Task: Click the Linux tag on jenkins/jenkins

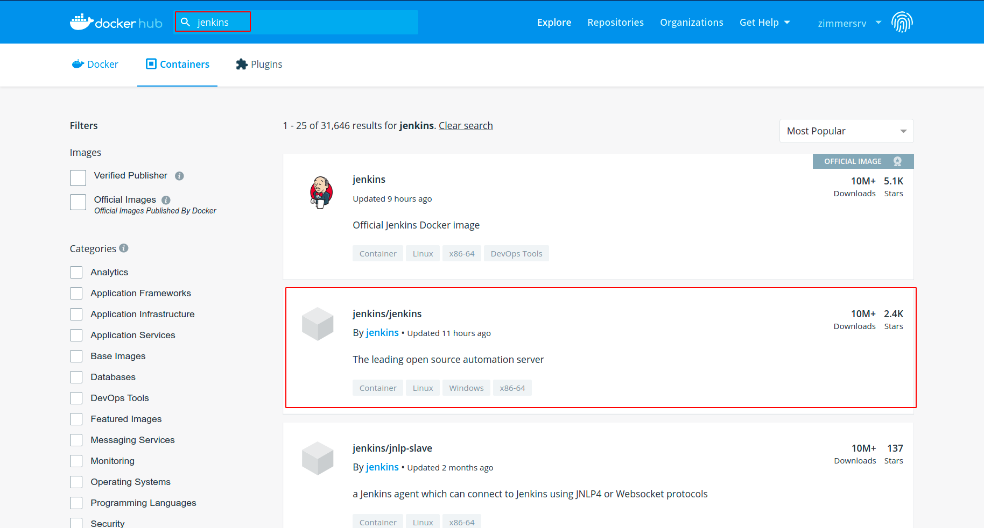Action: coord(423,388)
